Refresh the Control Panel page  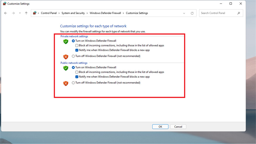click(192, 13)
